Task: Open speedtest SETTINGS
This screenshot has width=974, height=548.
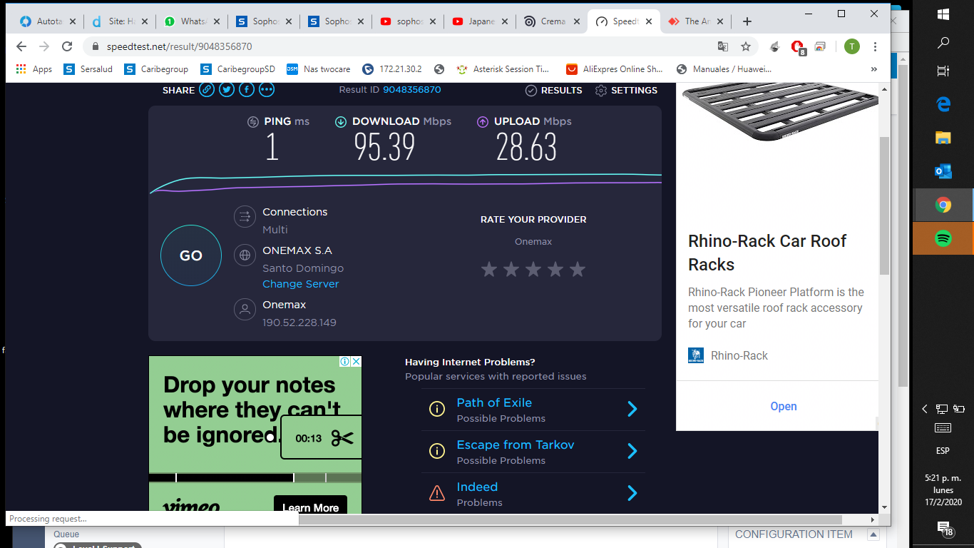Action: point(626,90)
